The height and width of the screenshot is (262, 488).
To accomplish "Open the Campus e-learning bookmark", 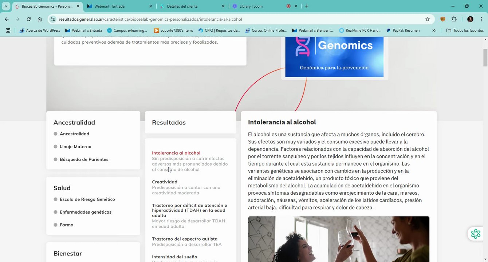I will 127,31.
